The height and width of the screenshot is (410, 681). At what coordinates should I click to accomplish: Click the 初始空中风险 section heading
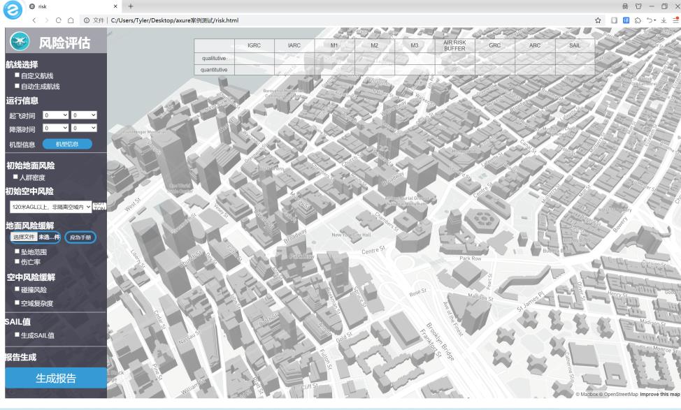coord(29,191)
